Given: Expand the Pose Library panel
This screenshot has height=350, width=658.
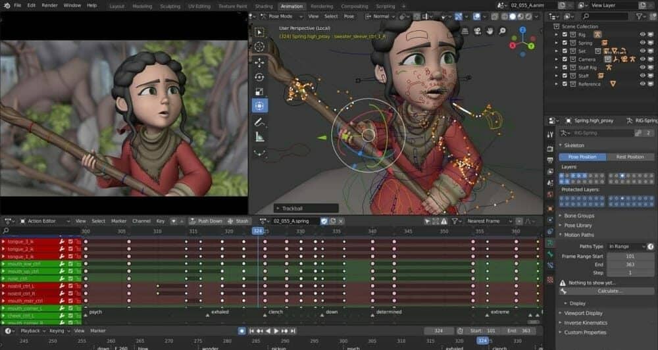Looking at the screenshot, I should [578, 226].
